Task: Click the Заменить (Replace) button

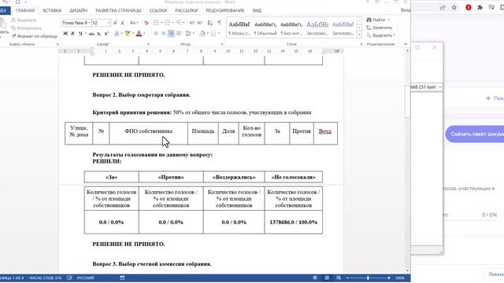Action: coord(380,28)
